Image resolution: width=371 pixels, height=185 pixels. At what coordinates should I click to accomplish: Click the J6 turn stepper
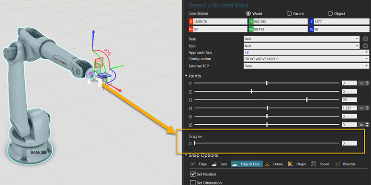[x=364, y=124]
